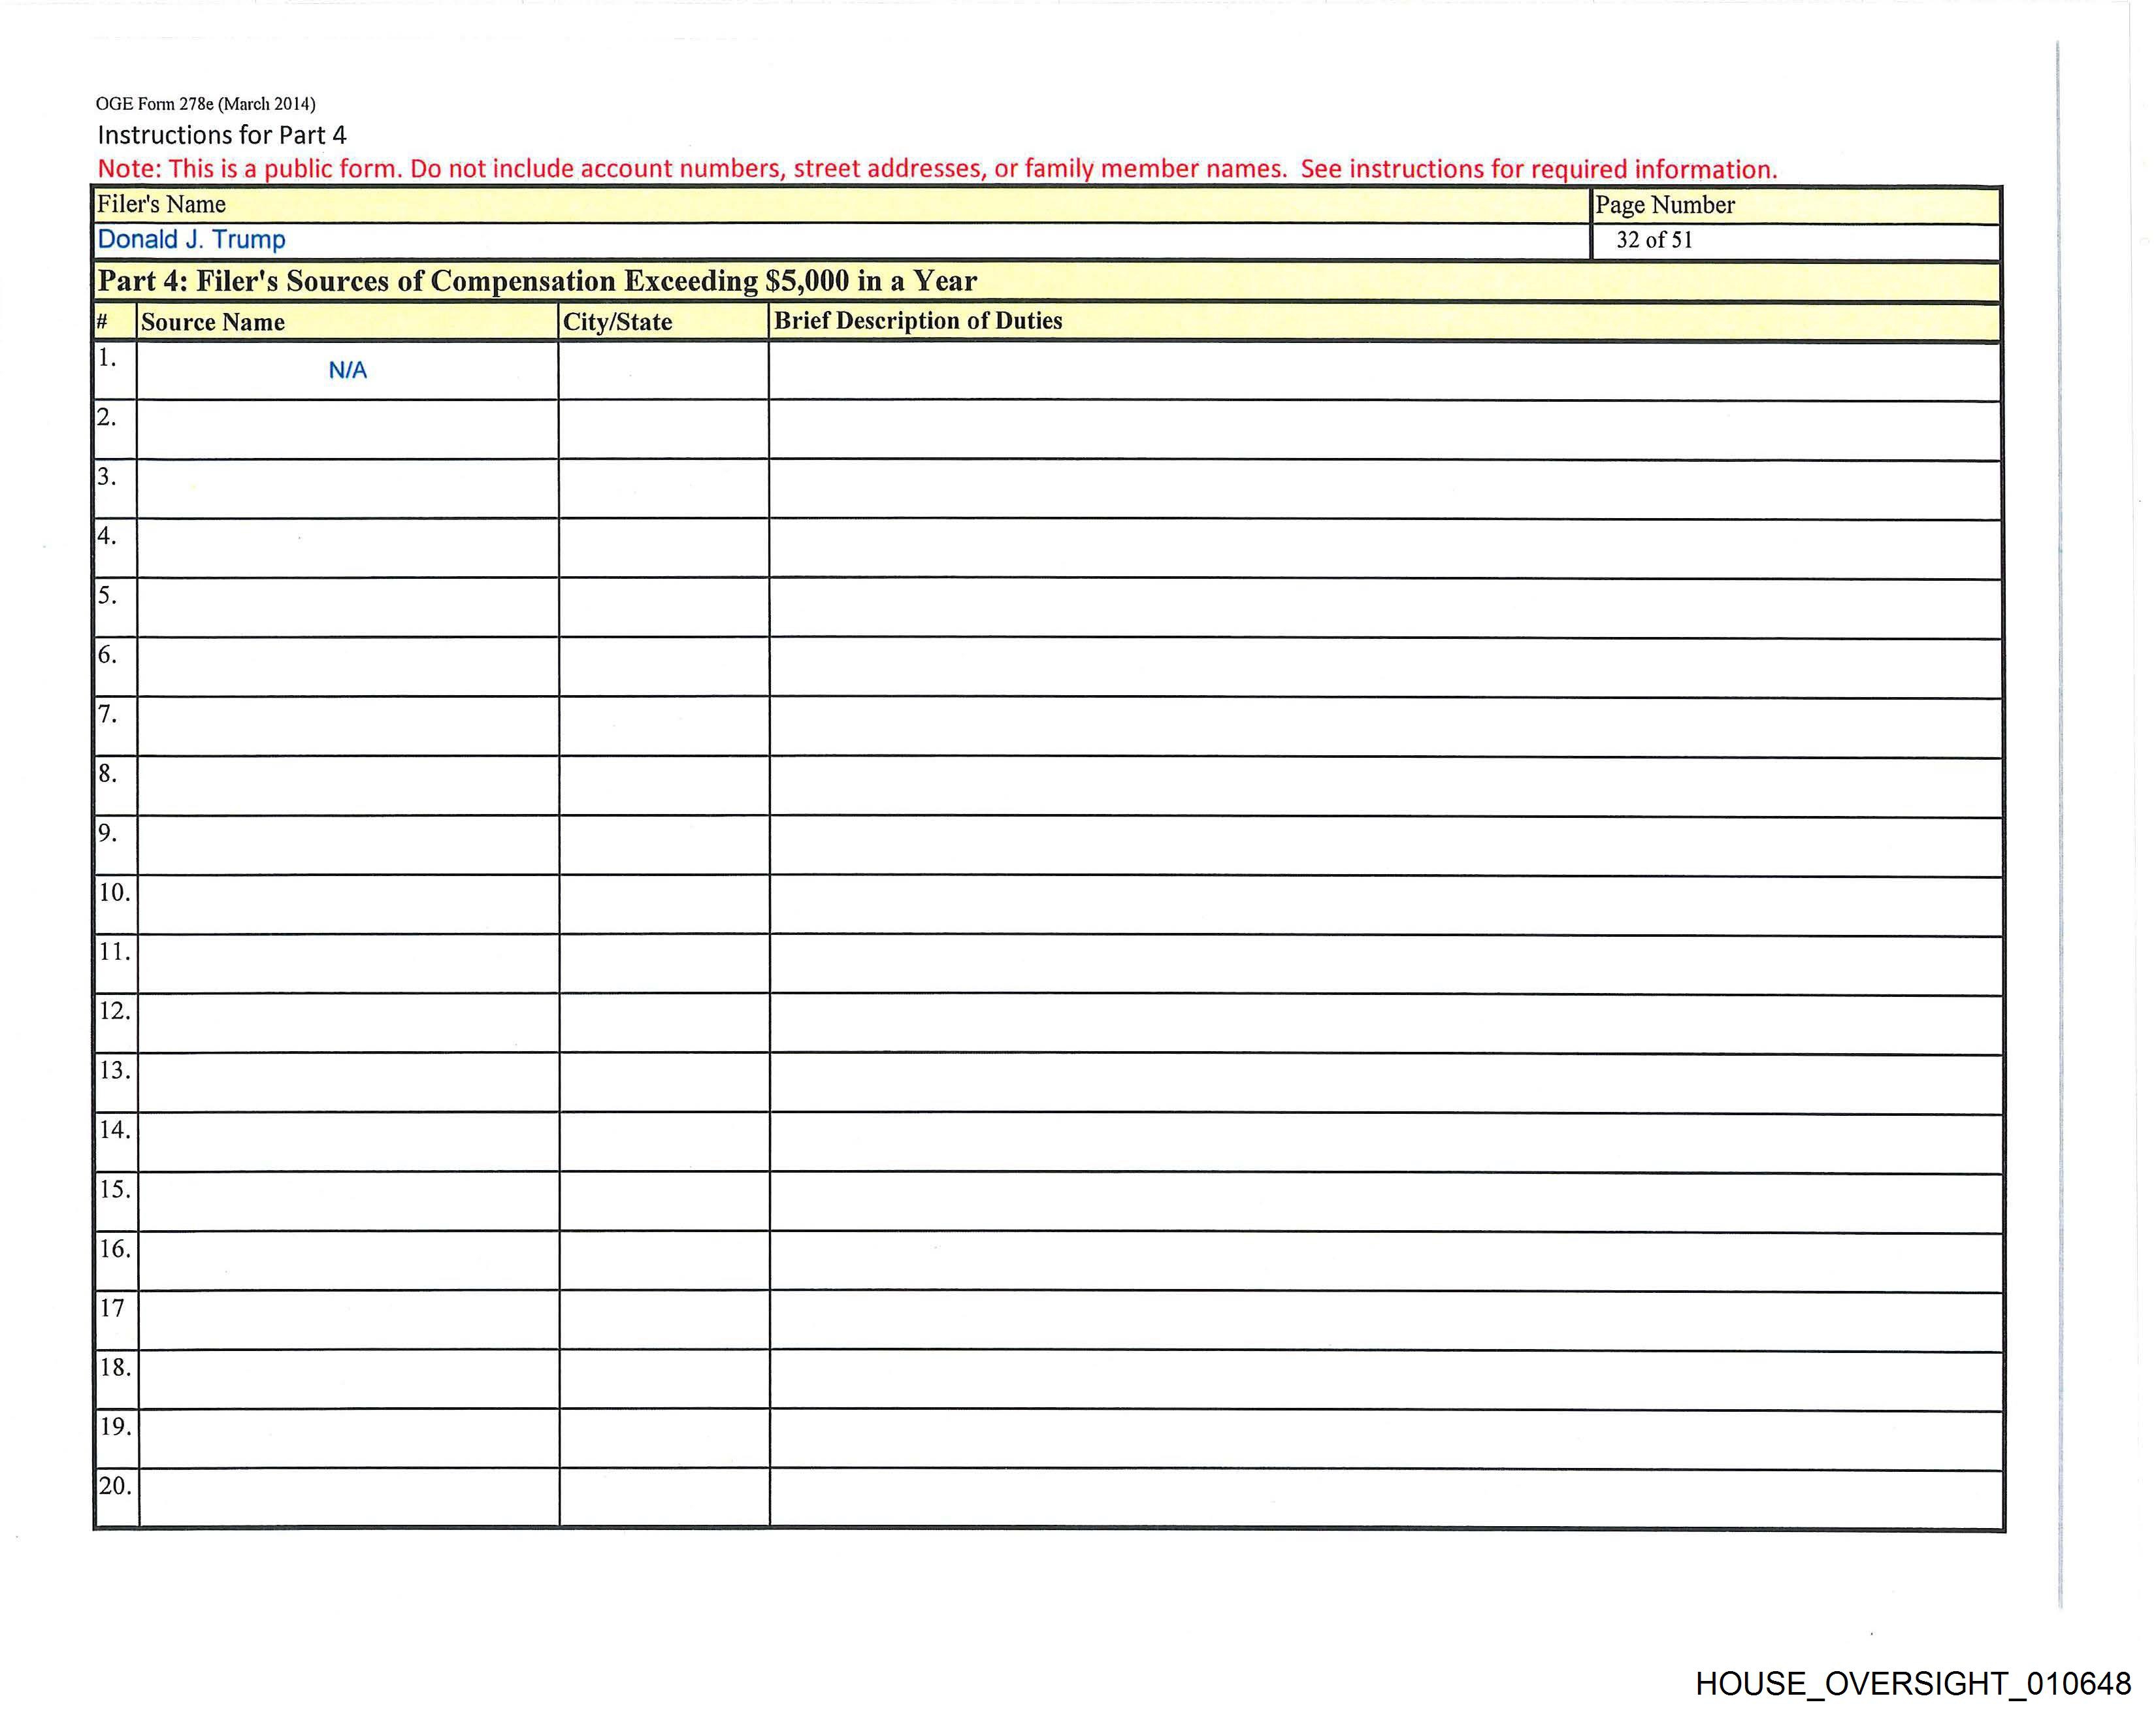
Task: Click the City/State cell in row 5
Action: (x=663, y=608)
